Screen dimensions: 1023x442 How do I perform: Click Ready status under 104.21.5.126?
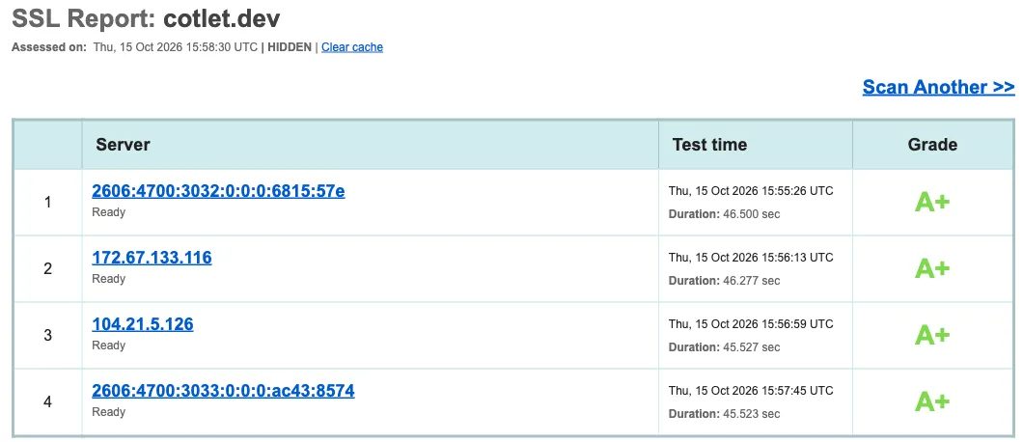[x=108, y=345]
